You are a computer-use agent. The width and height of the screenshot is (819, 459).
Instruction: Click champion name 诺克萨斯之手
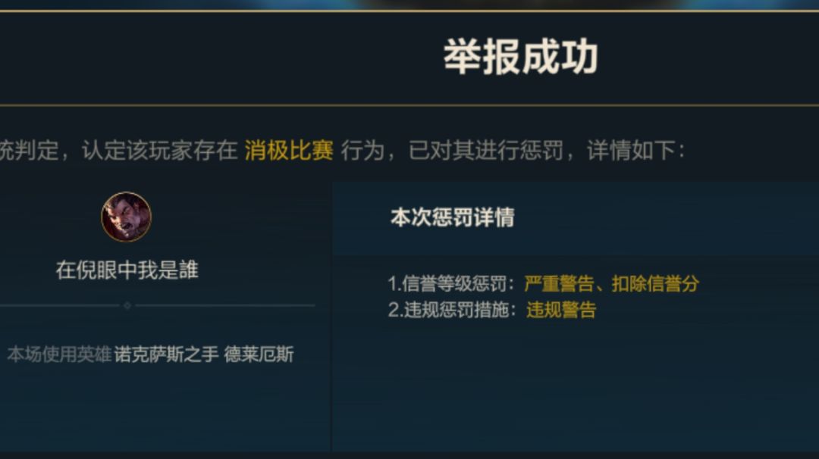(x=166, y=354)
